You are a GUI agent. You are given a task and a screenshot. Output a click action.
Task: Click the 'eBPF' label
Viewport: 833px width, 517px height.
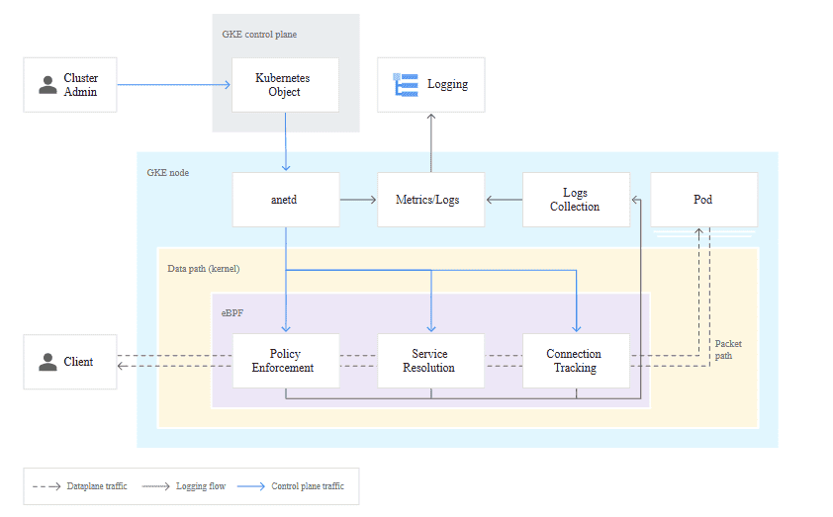tap(232, 313)
